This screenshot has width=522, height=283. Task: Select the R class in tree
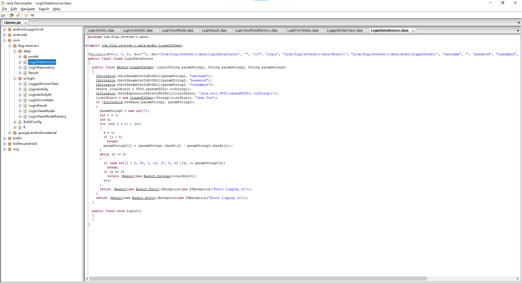click(24, 127)
